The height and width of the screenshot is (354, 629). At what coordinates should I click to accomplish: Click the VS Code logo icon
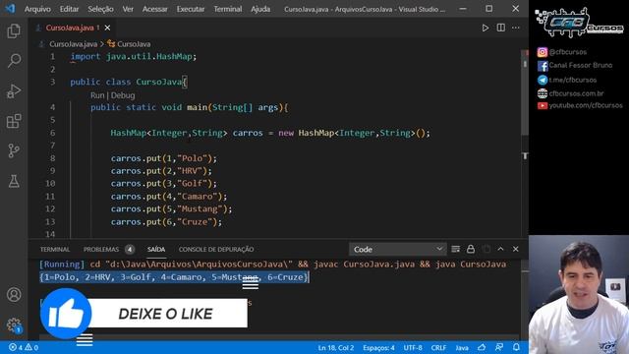click(10, 9)
